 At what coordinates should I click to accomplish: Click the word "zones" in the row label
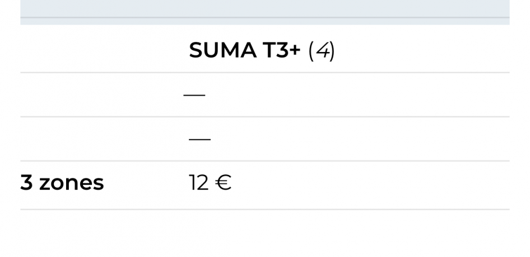pyautogui.click(x=71, y=183)
